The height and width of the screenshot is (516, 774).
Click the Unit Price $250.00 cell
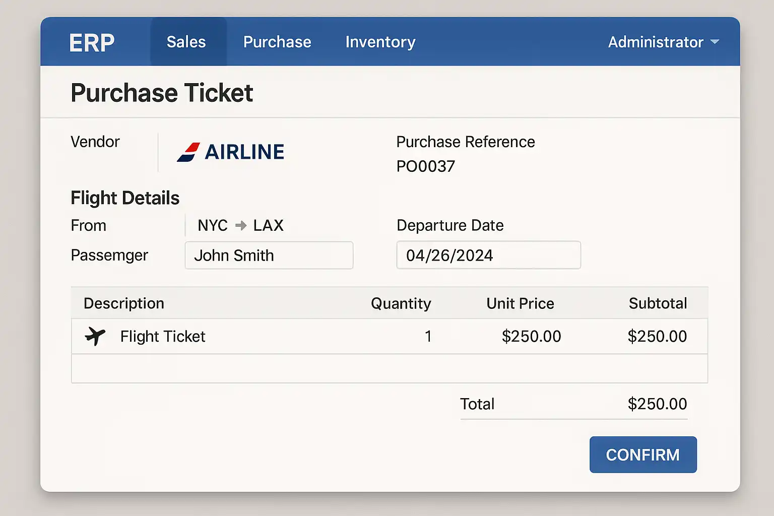(x=531, y=337)
